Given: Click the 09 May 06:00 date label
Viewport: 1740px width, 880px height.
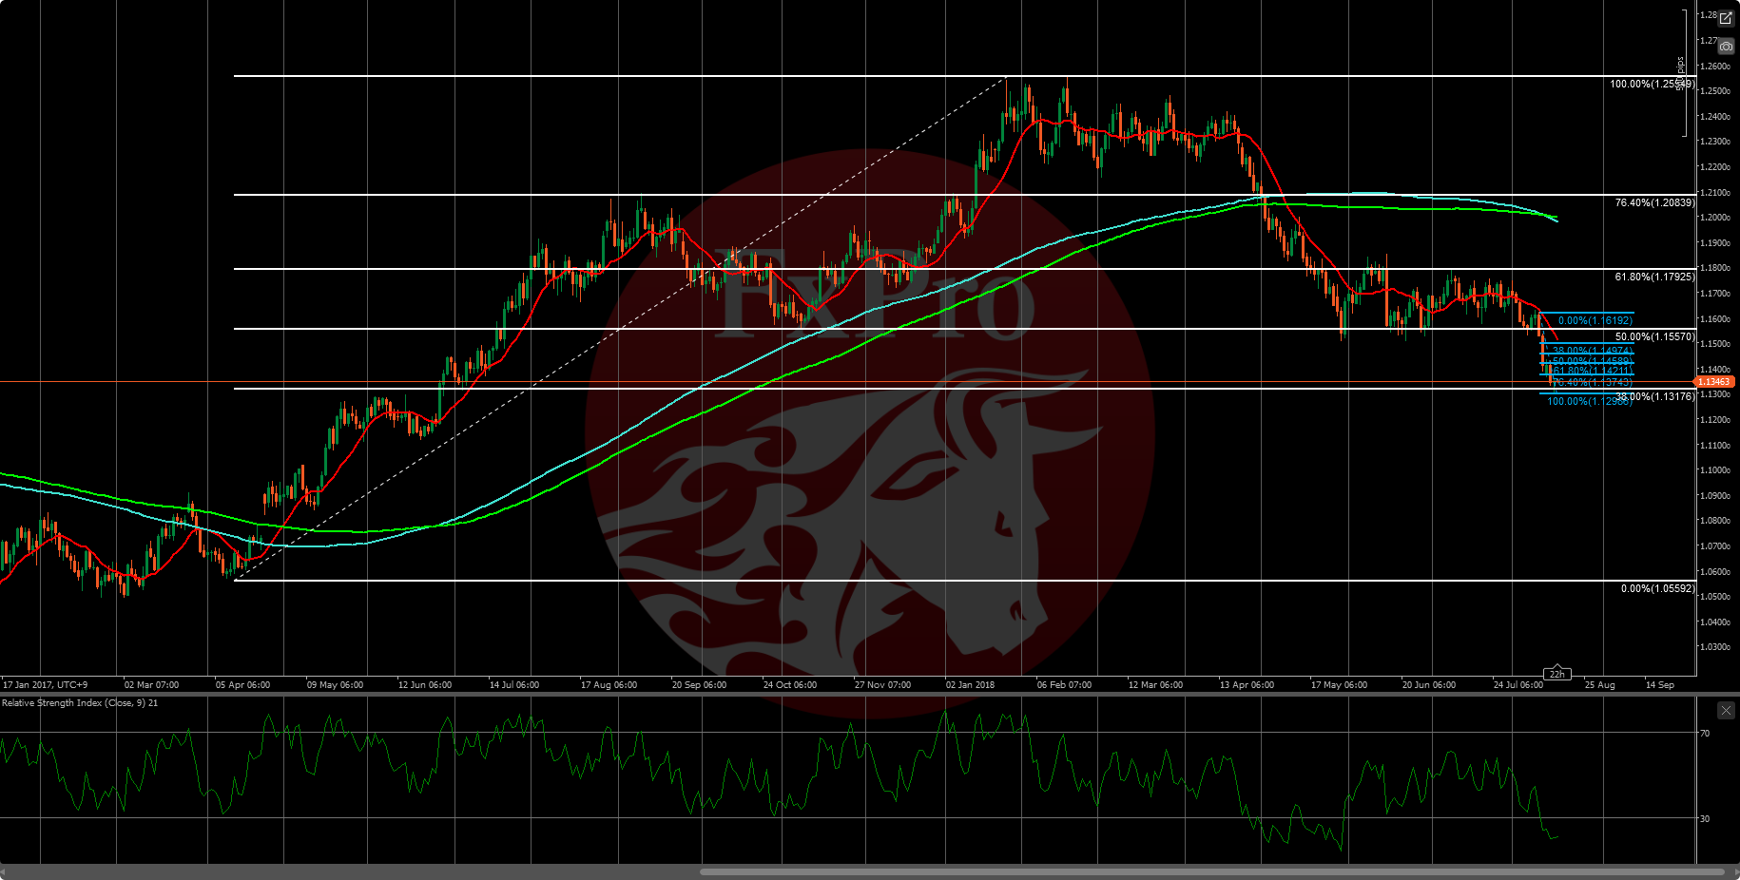Looking at the screenshot, I should [335, 685].
